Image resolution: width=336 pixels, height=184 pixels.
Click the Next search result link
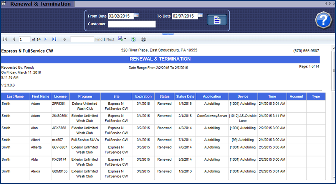click(110, 39)
